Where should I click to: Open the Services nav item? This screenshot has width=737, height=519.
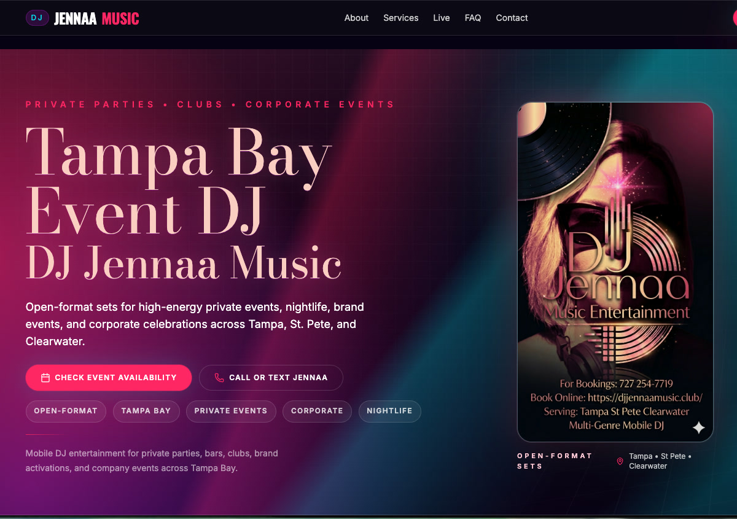[401, 18]
